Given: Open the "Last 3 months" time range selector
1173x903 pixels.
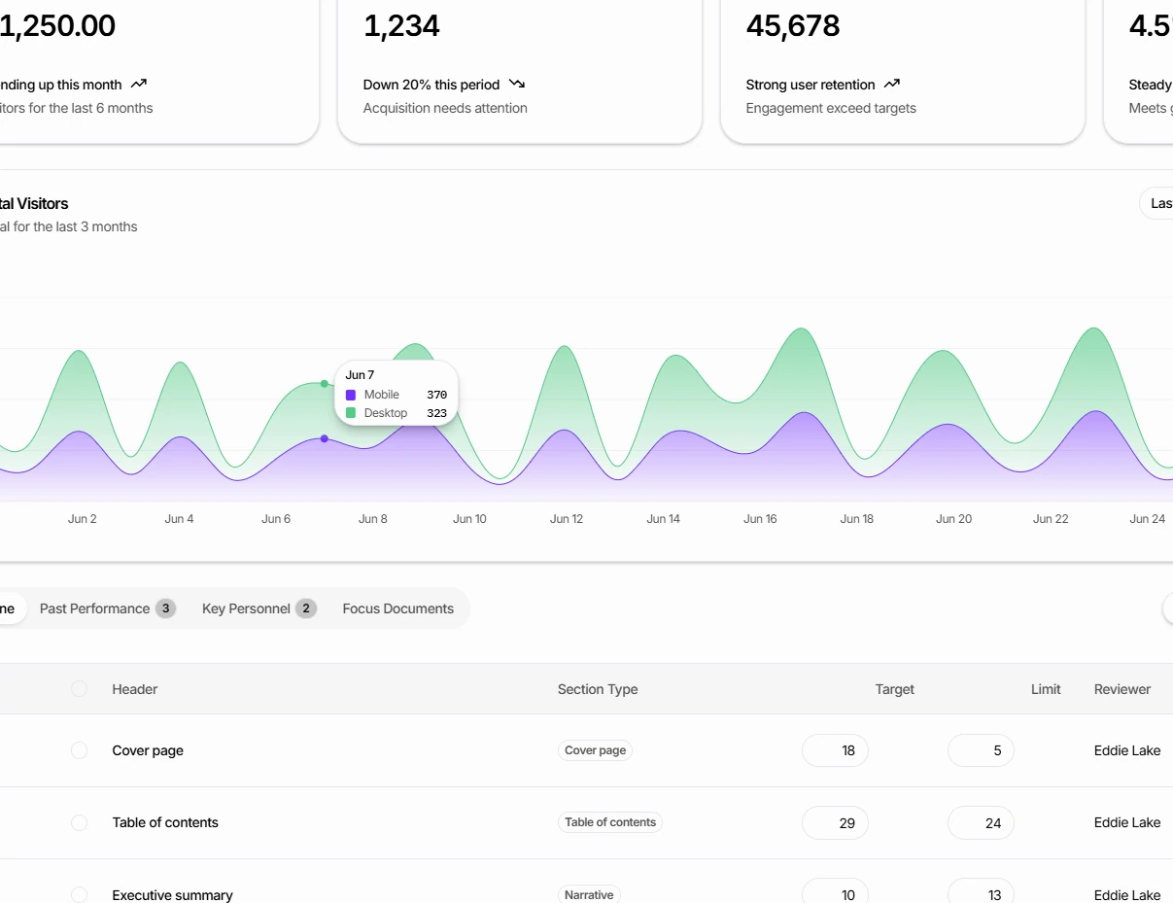Looking at the screenshot, I should tap(1161, 203).
